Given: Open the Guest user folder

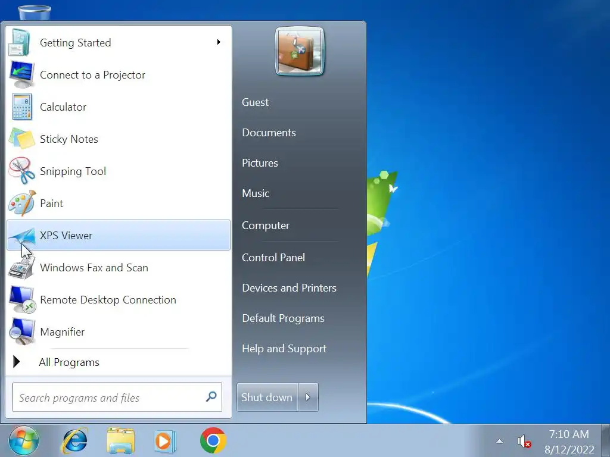Looking at the screenshot, I should [255, 102].
